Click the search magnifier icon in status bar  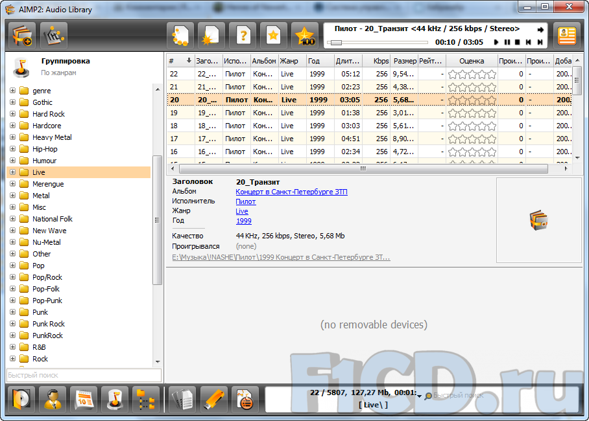point(428,396)
